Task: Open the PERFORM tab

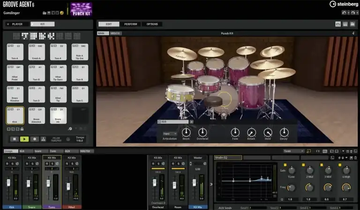Action: point(130,24)
